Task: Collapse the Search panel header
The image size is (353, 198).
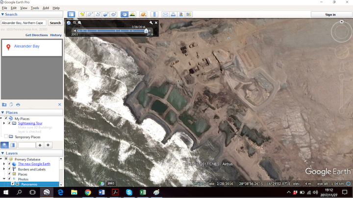Action: coord(32,14)
